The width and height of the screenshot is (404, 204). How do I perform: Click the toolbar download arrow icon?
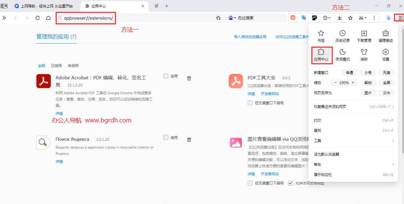click(x=340, y=18)
